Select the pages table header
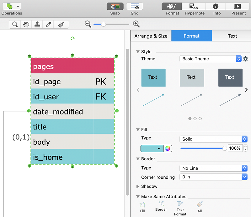 pos(72,66)
